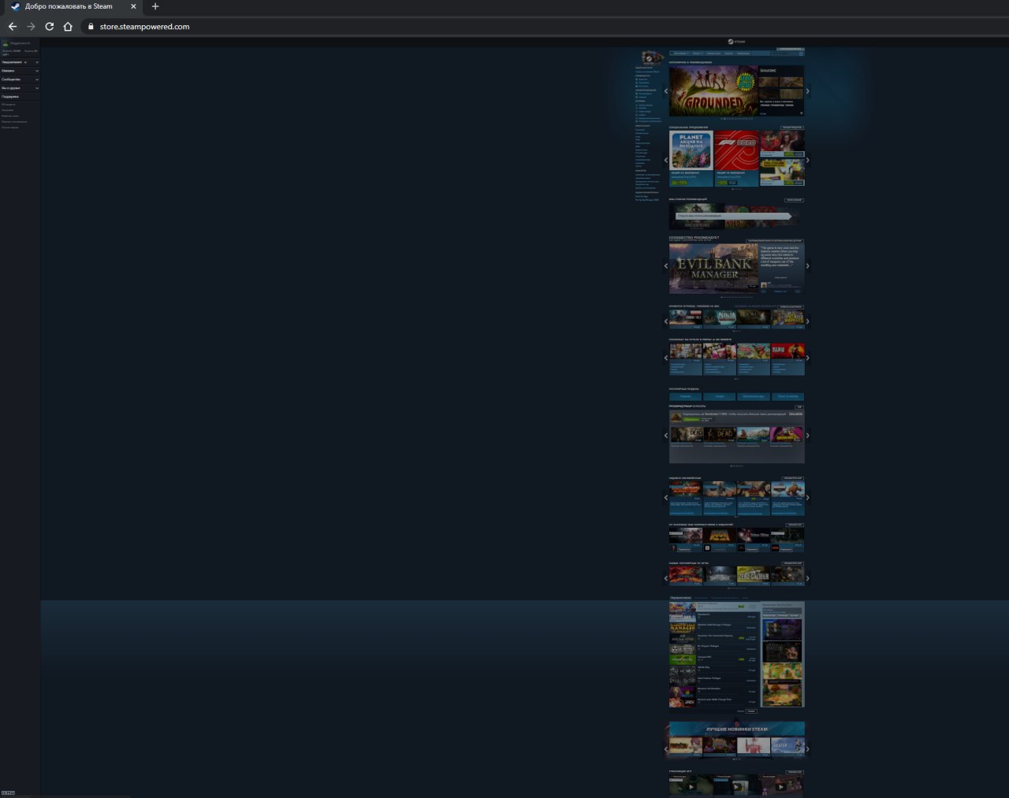1009x798 pixels.
Task: Click the Steam logo in page header
Action: [736, 42]
